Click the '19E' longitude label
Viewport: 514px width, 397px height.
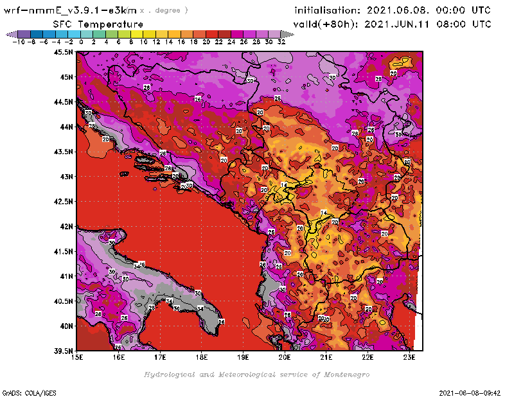coord(243,357)
